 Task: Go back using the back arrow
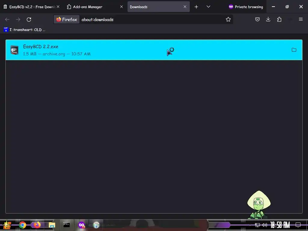7,20
